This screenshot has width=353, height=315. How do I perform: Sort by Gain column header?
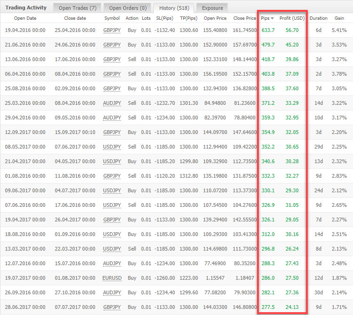[339, 18]
